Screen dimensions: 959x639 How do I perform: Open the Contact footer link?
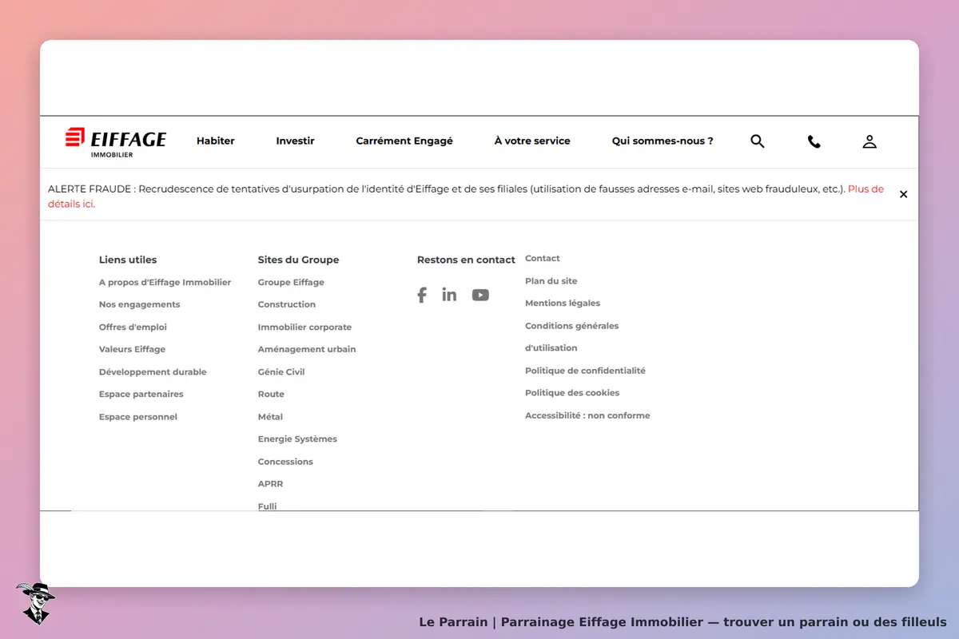pyautogui.click(x=543, y=258)
